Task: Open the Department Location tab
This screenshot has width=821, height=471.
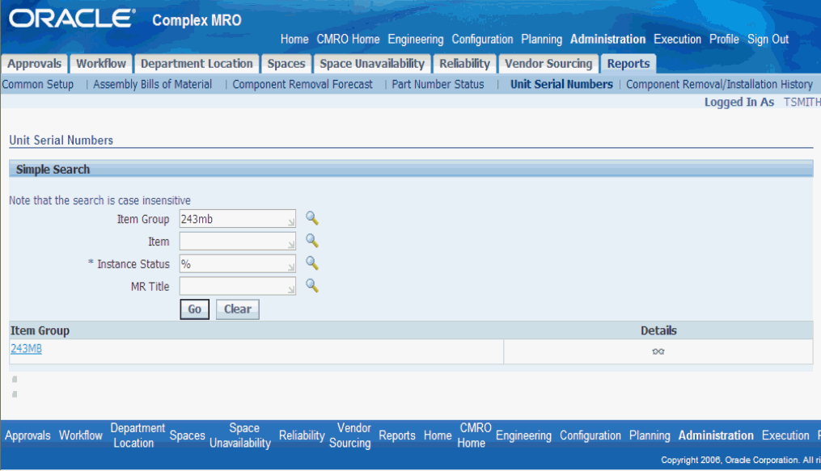Action: point(197,64)
